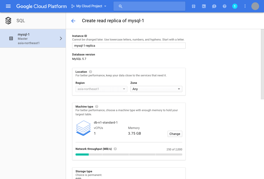The image size is (264, 179).
Task: Open the send feedback icon
Action: 214,6
